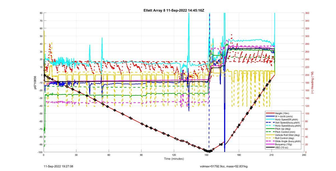Click the time-axis tick label "150"
The image size is (336, 171).
pos(206,155)
